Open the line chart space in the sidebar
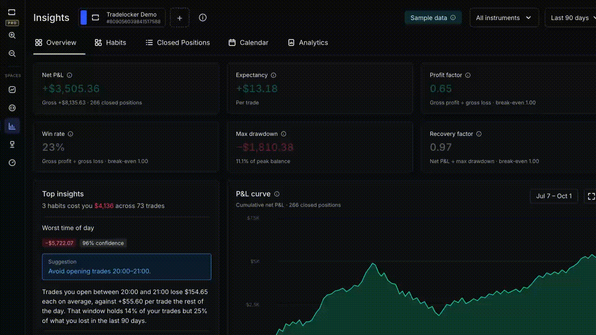Viewport: 596px width, 335px height. [12, 90]
